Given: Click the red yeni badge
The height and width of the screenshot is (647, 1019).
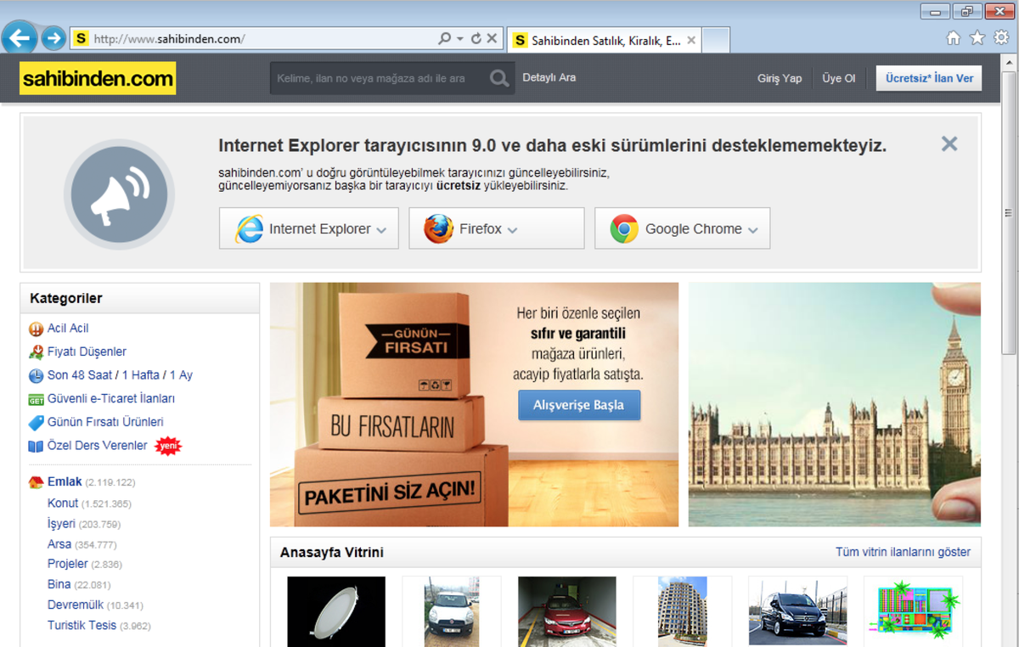Looking at the screenshot, I should 168,446.
